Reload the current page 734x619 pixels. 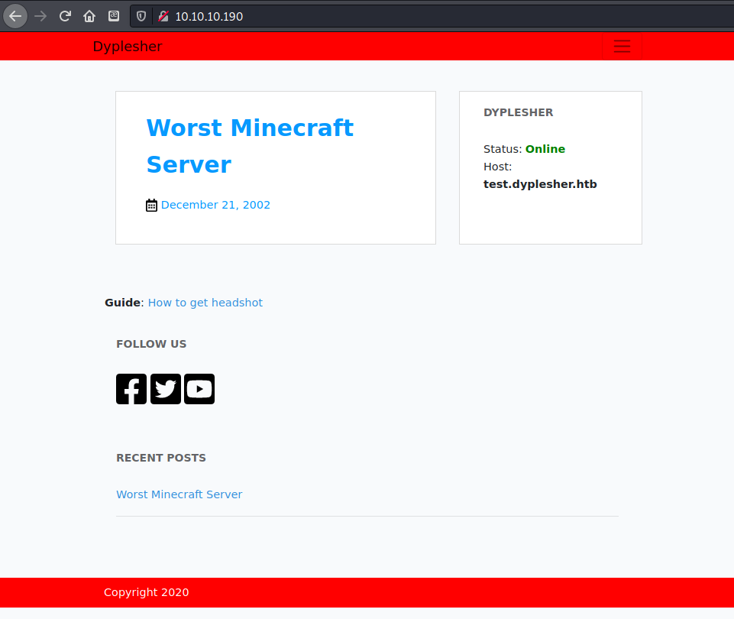(65, 16)
